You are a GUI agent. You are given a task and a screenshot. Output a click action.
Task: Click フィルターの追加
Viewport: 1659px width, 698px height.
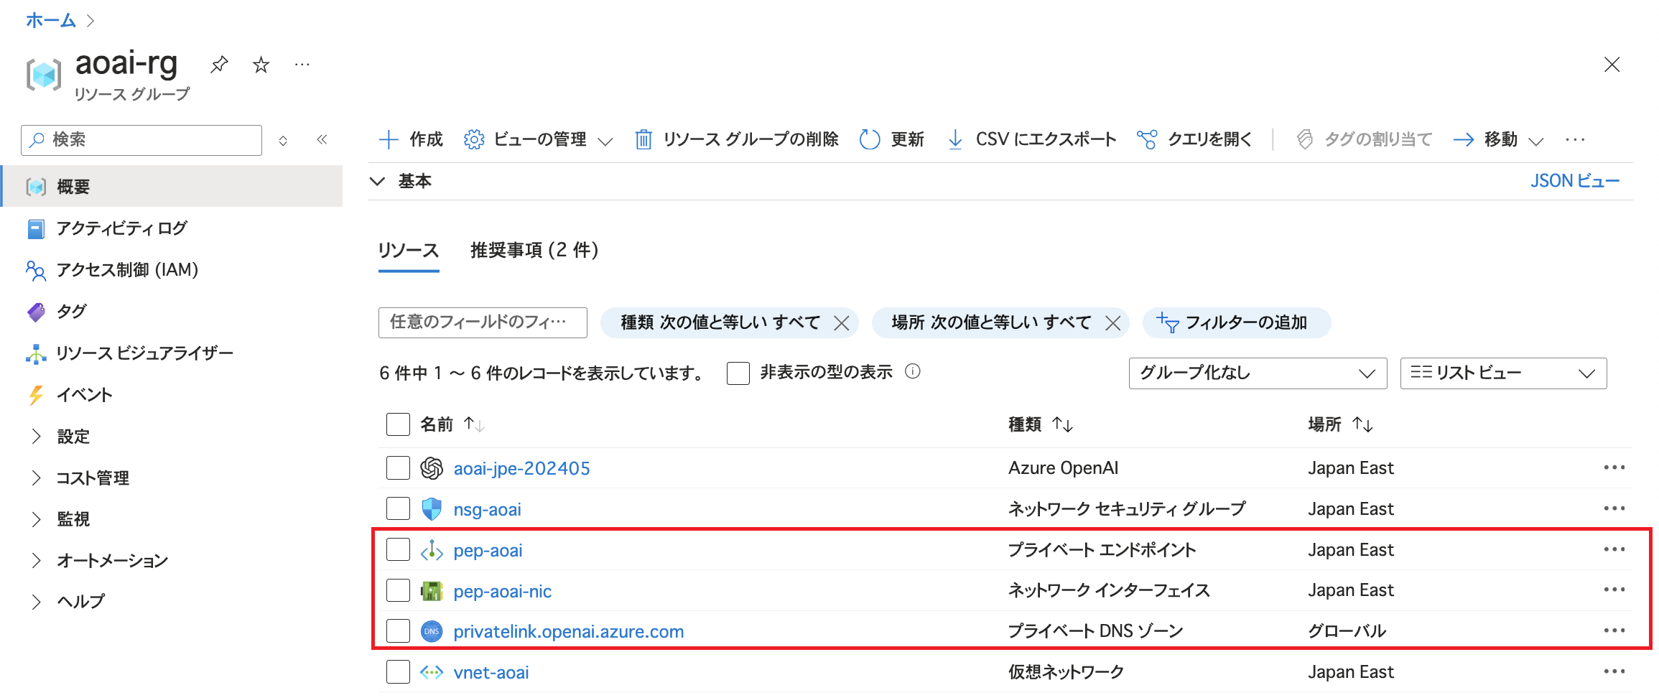coord(1237,323)
